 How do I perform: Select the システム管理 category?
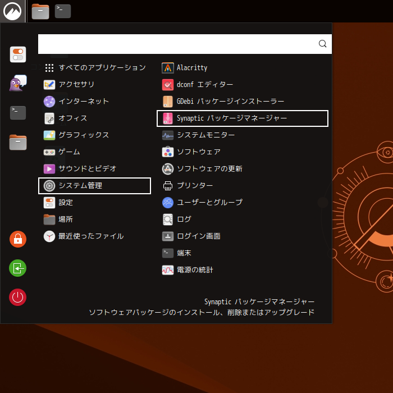click(x=94, y=186)
